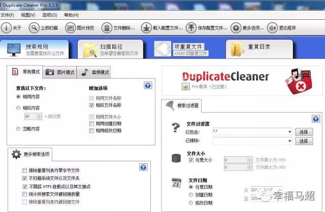Switch to the 搜索规则 tab
The image size is (325, 212).
(x=35, y=49)
